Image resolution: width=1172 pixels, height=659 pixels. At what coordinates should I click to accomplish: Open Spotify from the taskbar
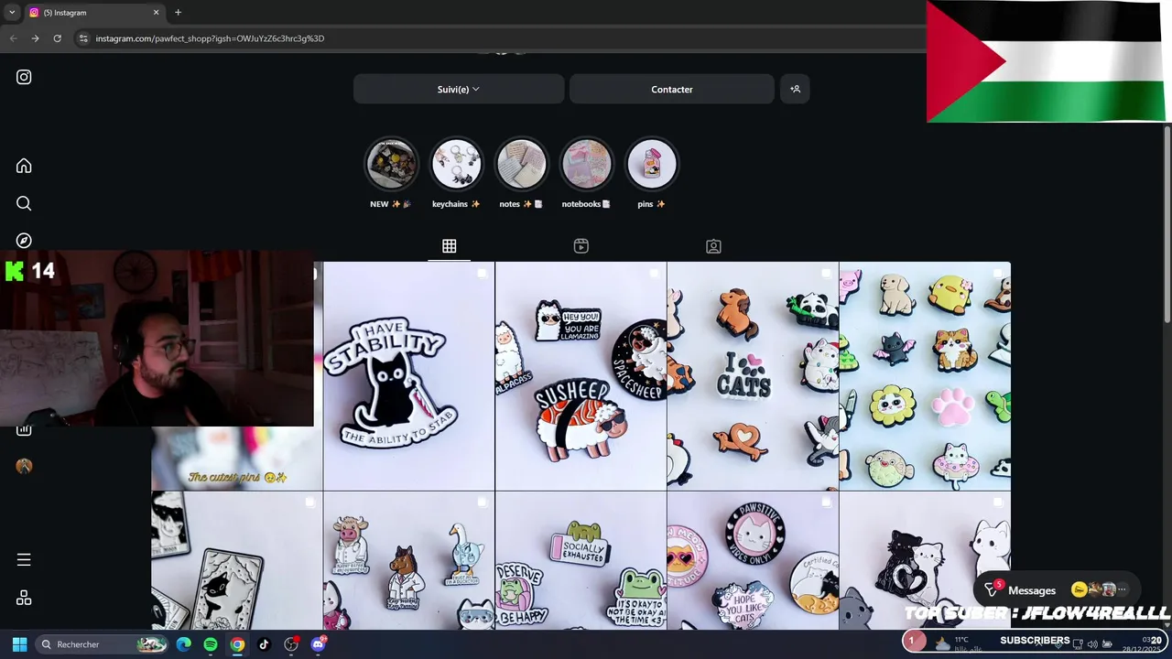click(x=211, y=644)
